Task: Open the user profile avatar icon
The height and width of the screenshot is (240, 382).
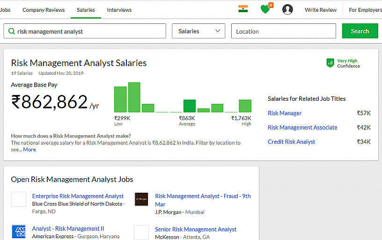Action: click(x=287, y=9)
